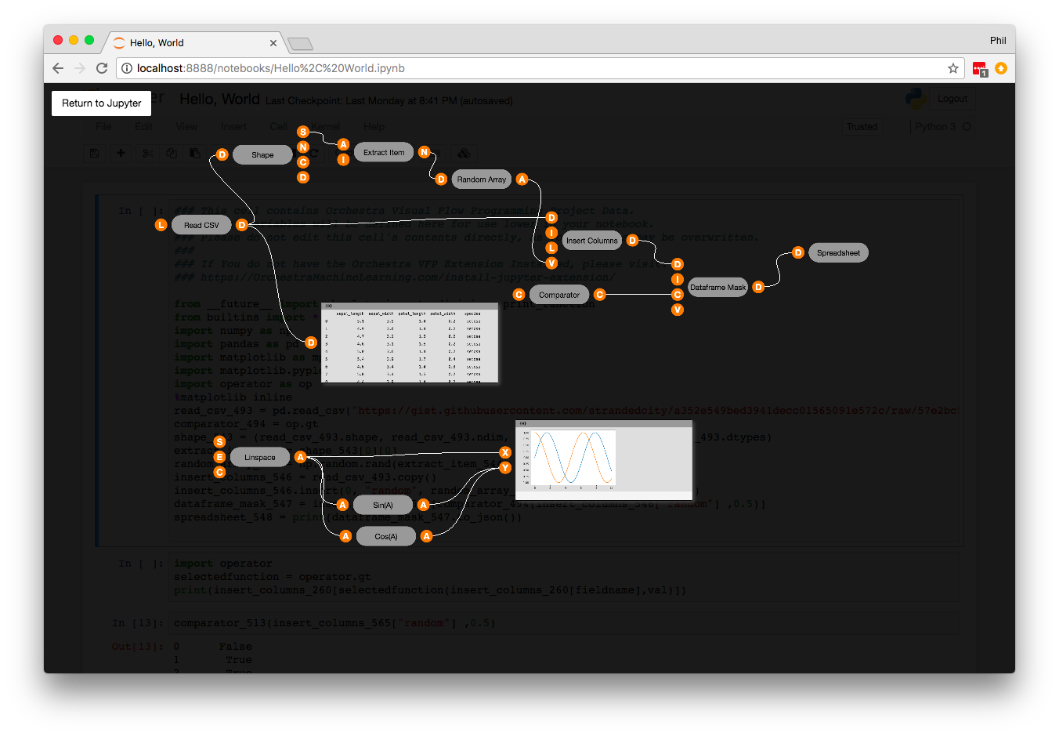Click the A output port of Random Array
Viewport: 1059px width, 736px height.
522,179
